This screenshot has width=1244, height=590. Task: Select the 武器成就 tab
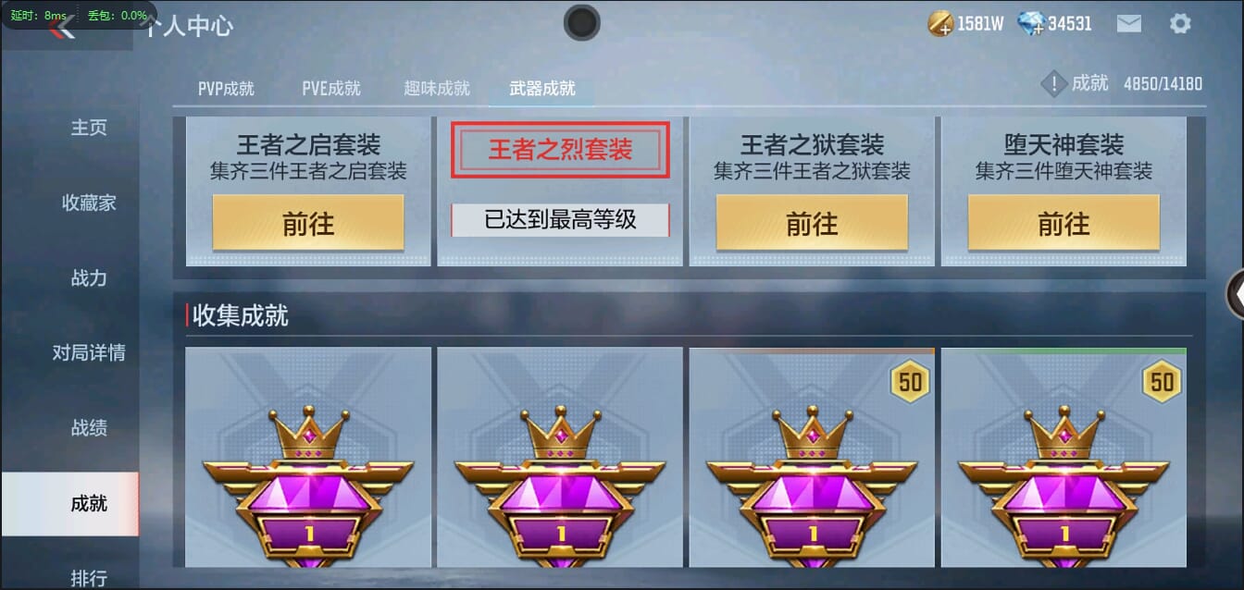[x=542, y=89]
